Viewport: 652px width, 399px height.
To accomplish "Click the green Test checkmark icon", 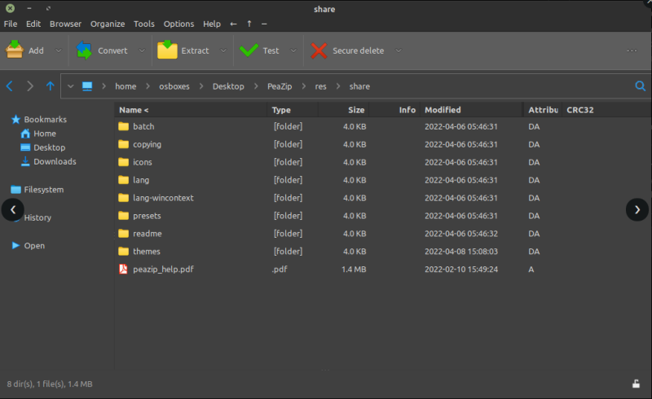I will 249,50.
